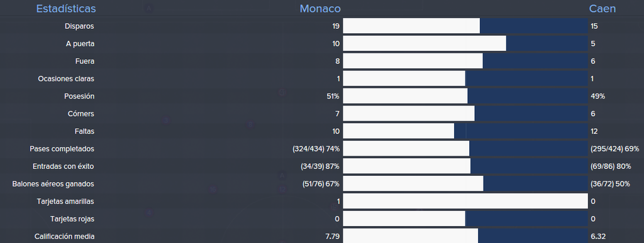Select the Tarjetas rojas label
The image size is (644, 243).
[72, 219]
